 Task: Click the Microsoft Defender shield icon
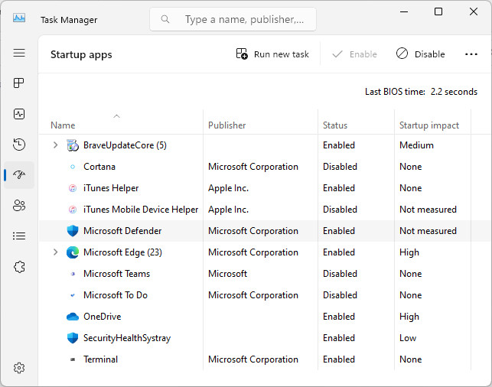click(73, 231)
